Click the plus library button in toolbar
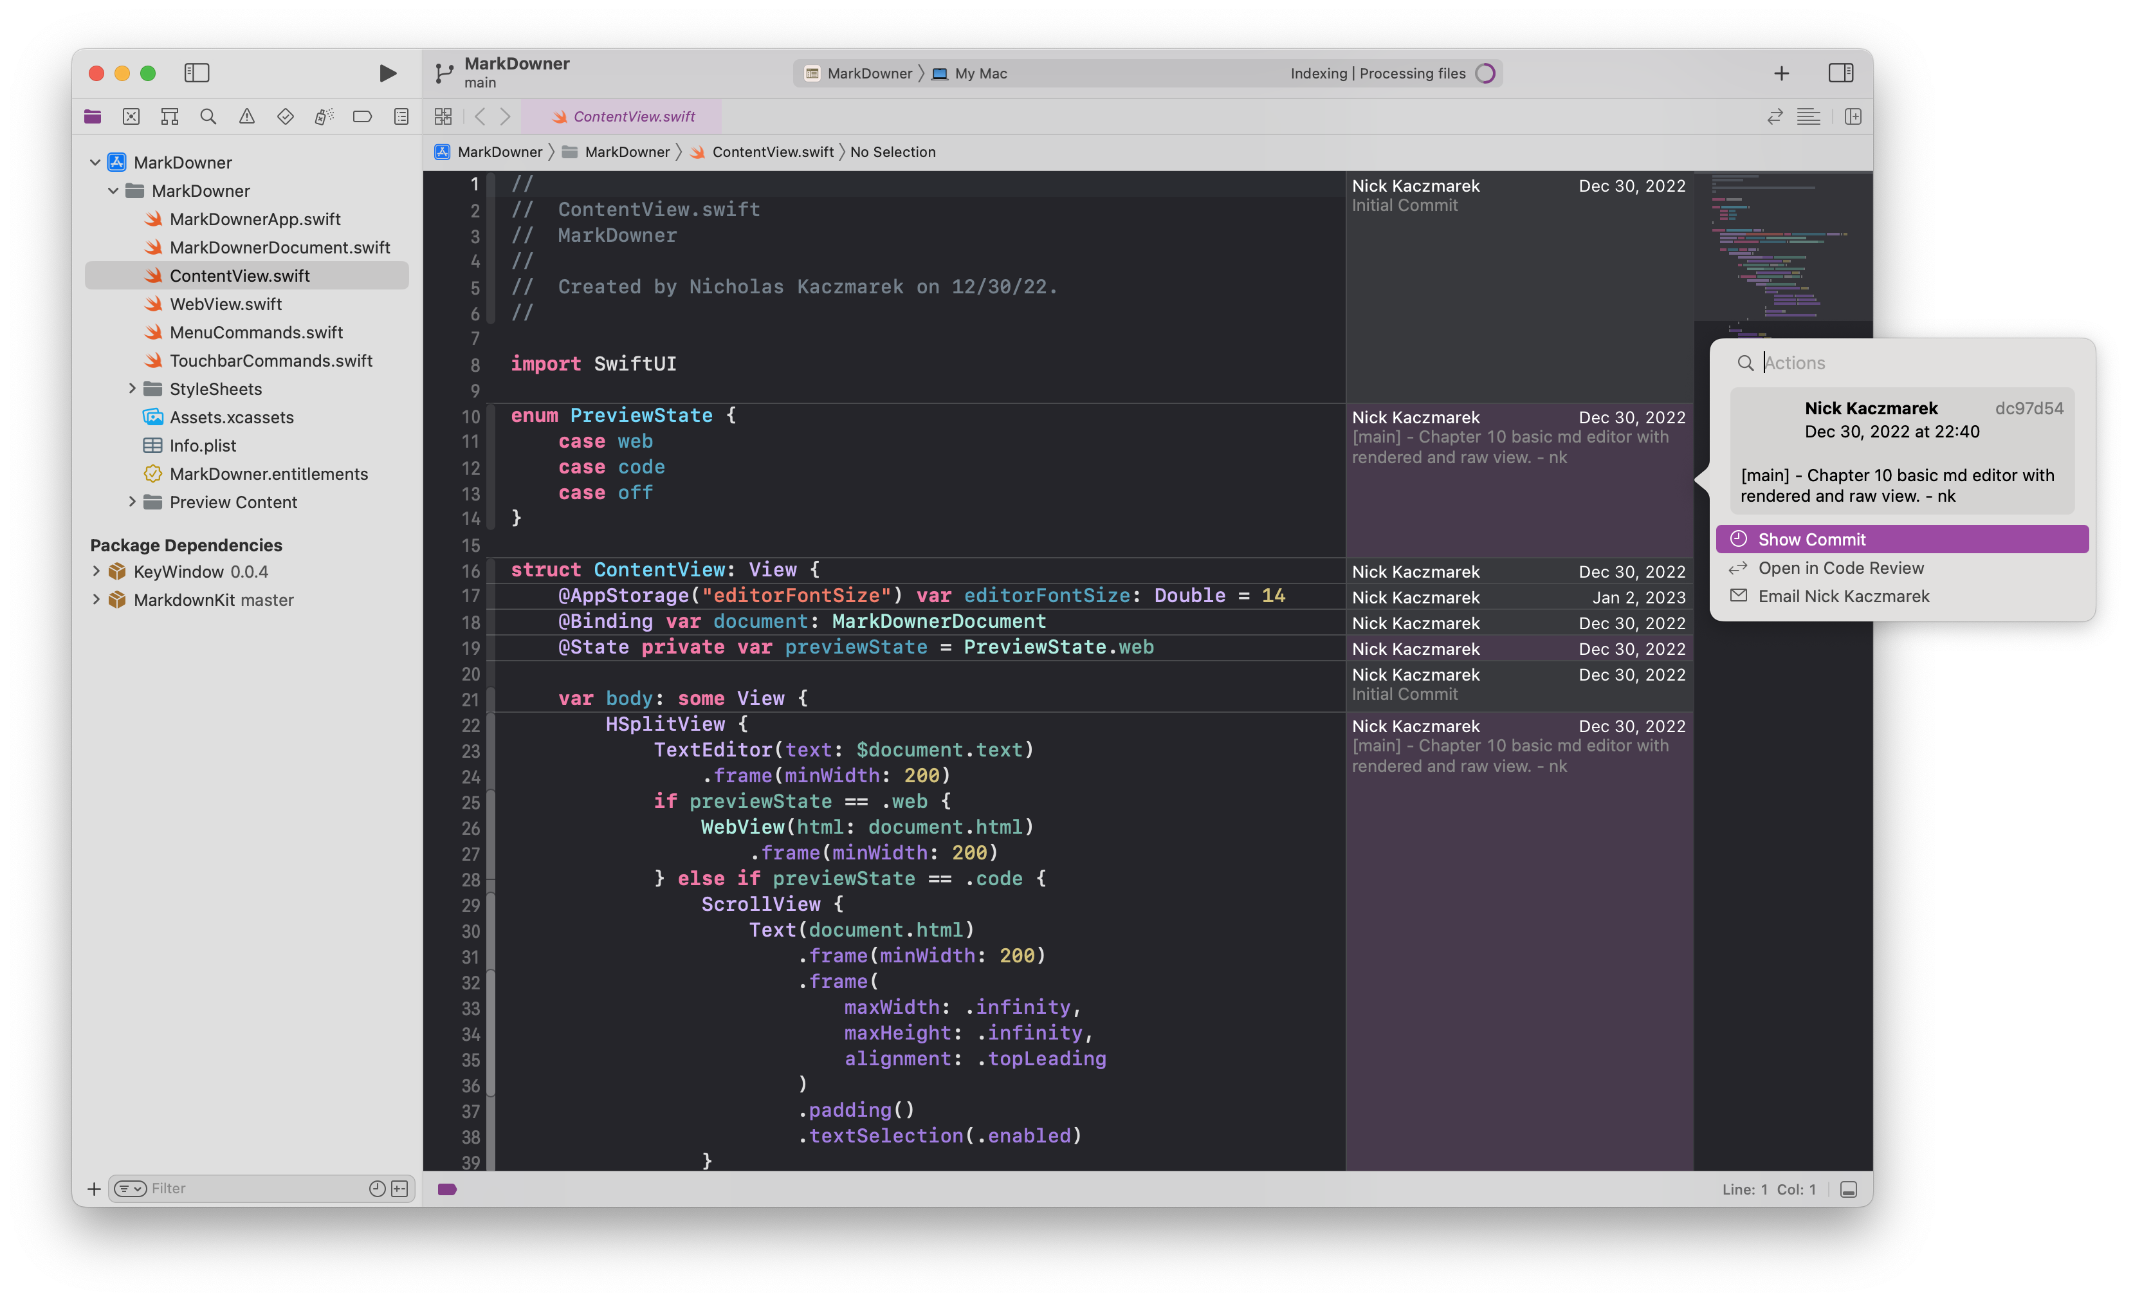 click(1781, 73)
